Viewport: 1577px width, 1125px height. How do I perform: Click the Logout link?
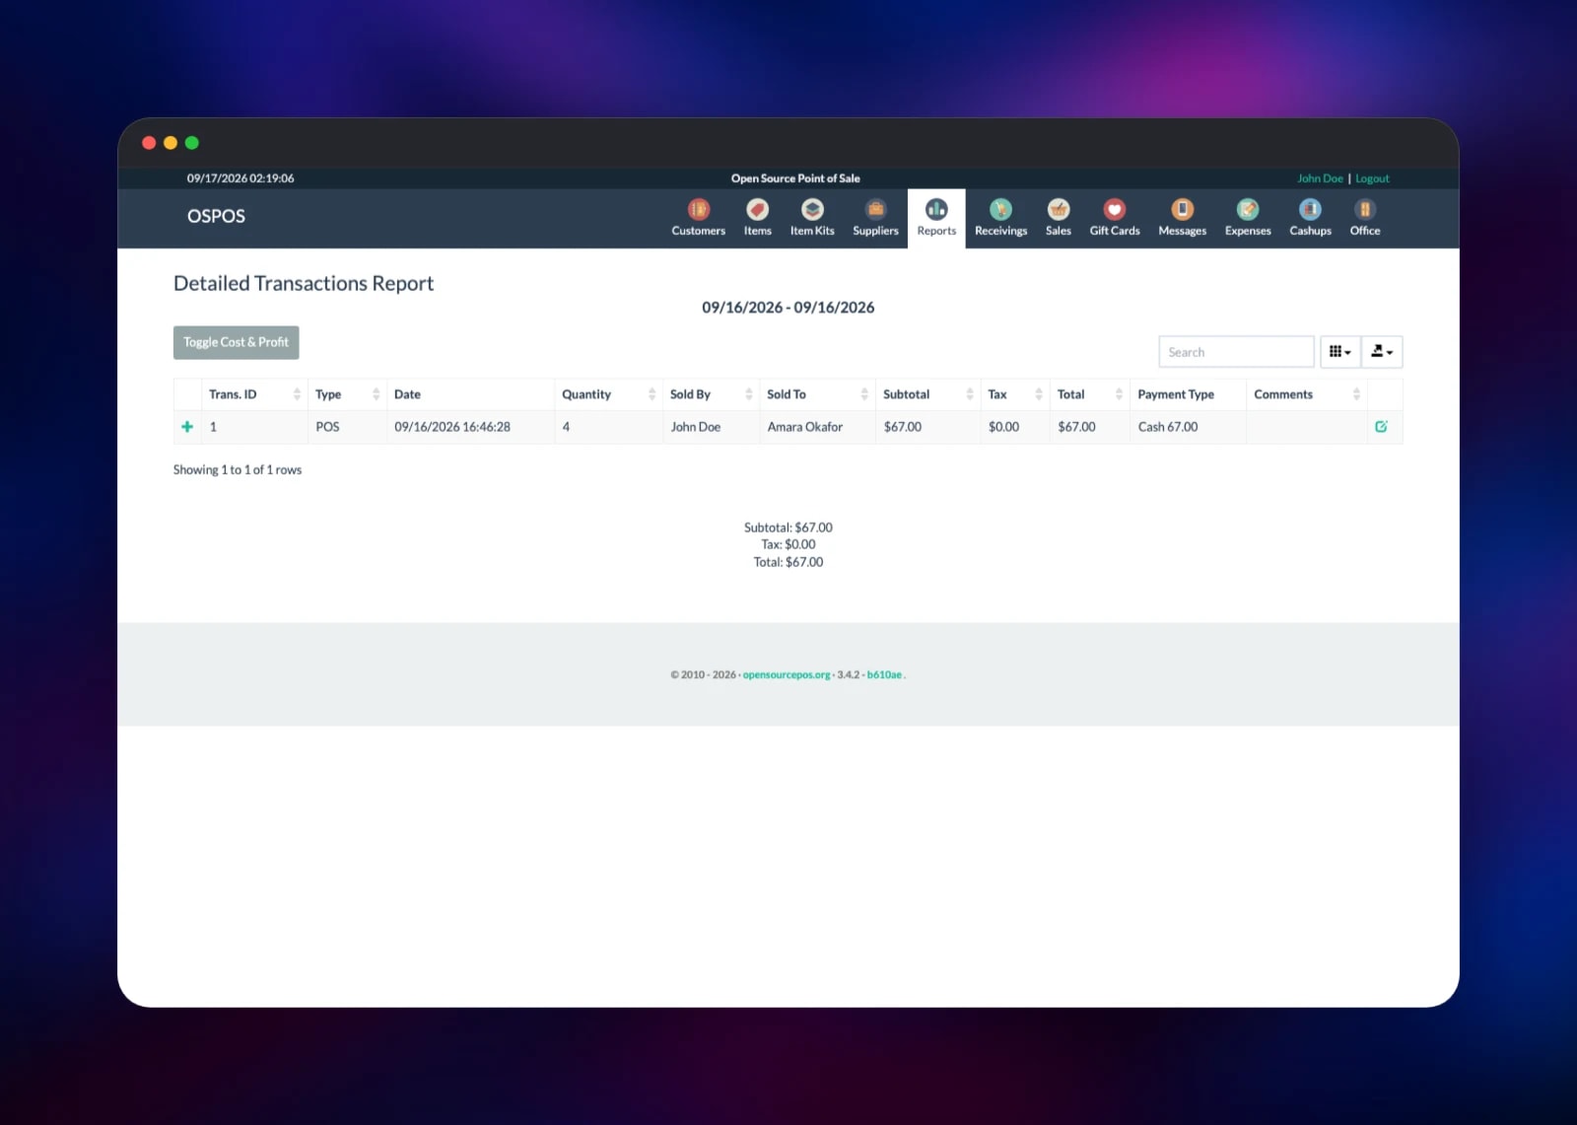pyautogui.click(x=1372, y=178)
